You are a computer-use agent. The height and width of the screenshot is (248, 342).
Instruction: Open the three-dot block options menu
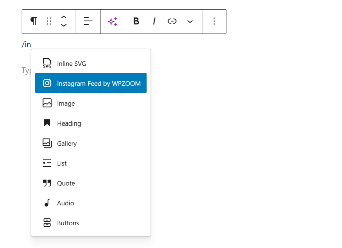tap(214, 21)
